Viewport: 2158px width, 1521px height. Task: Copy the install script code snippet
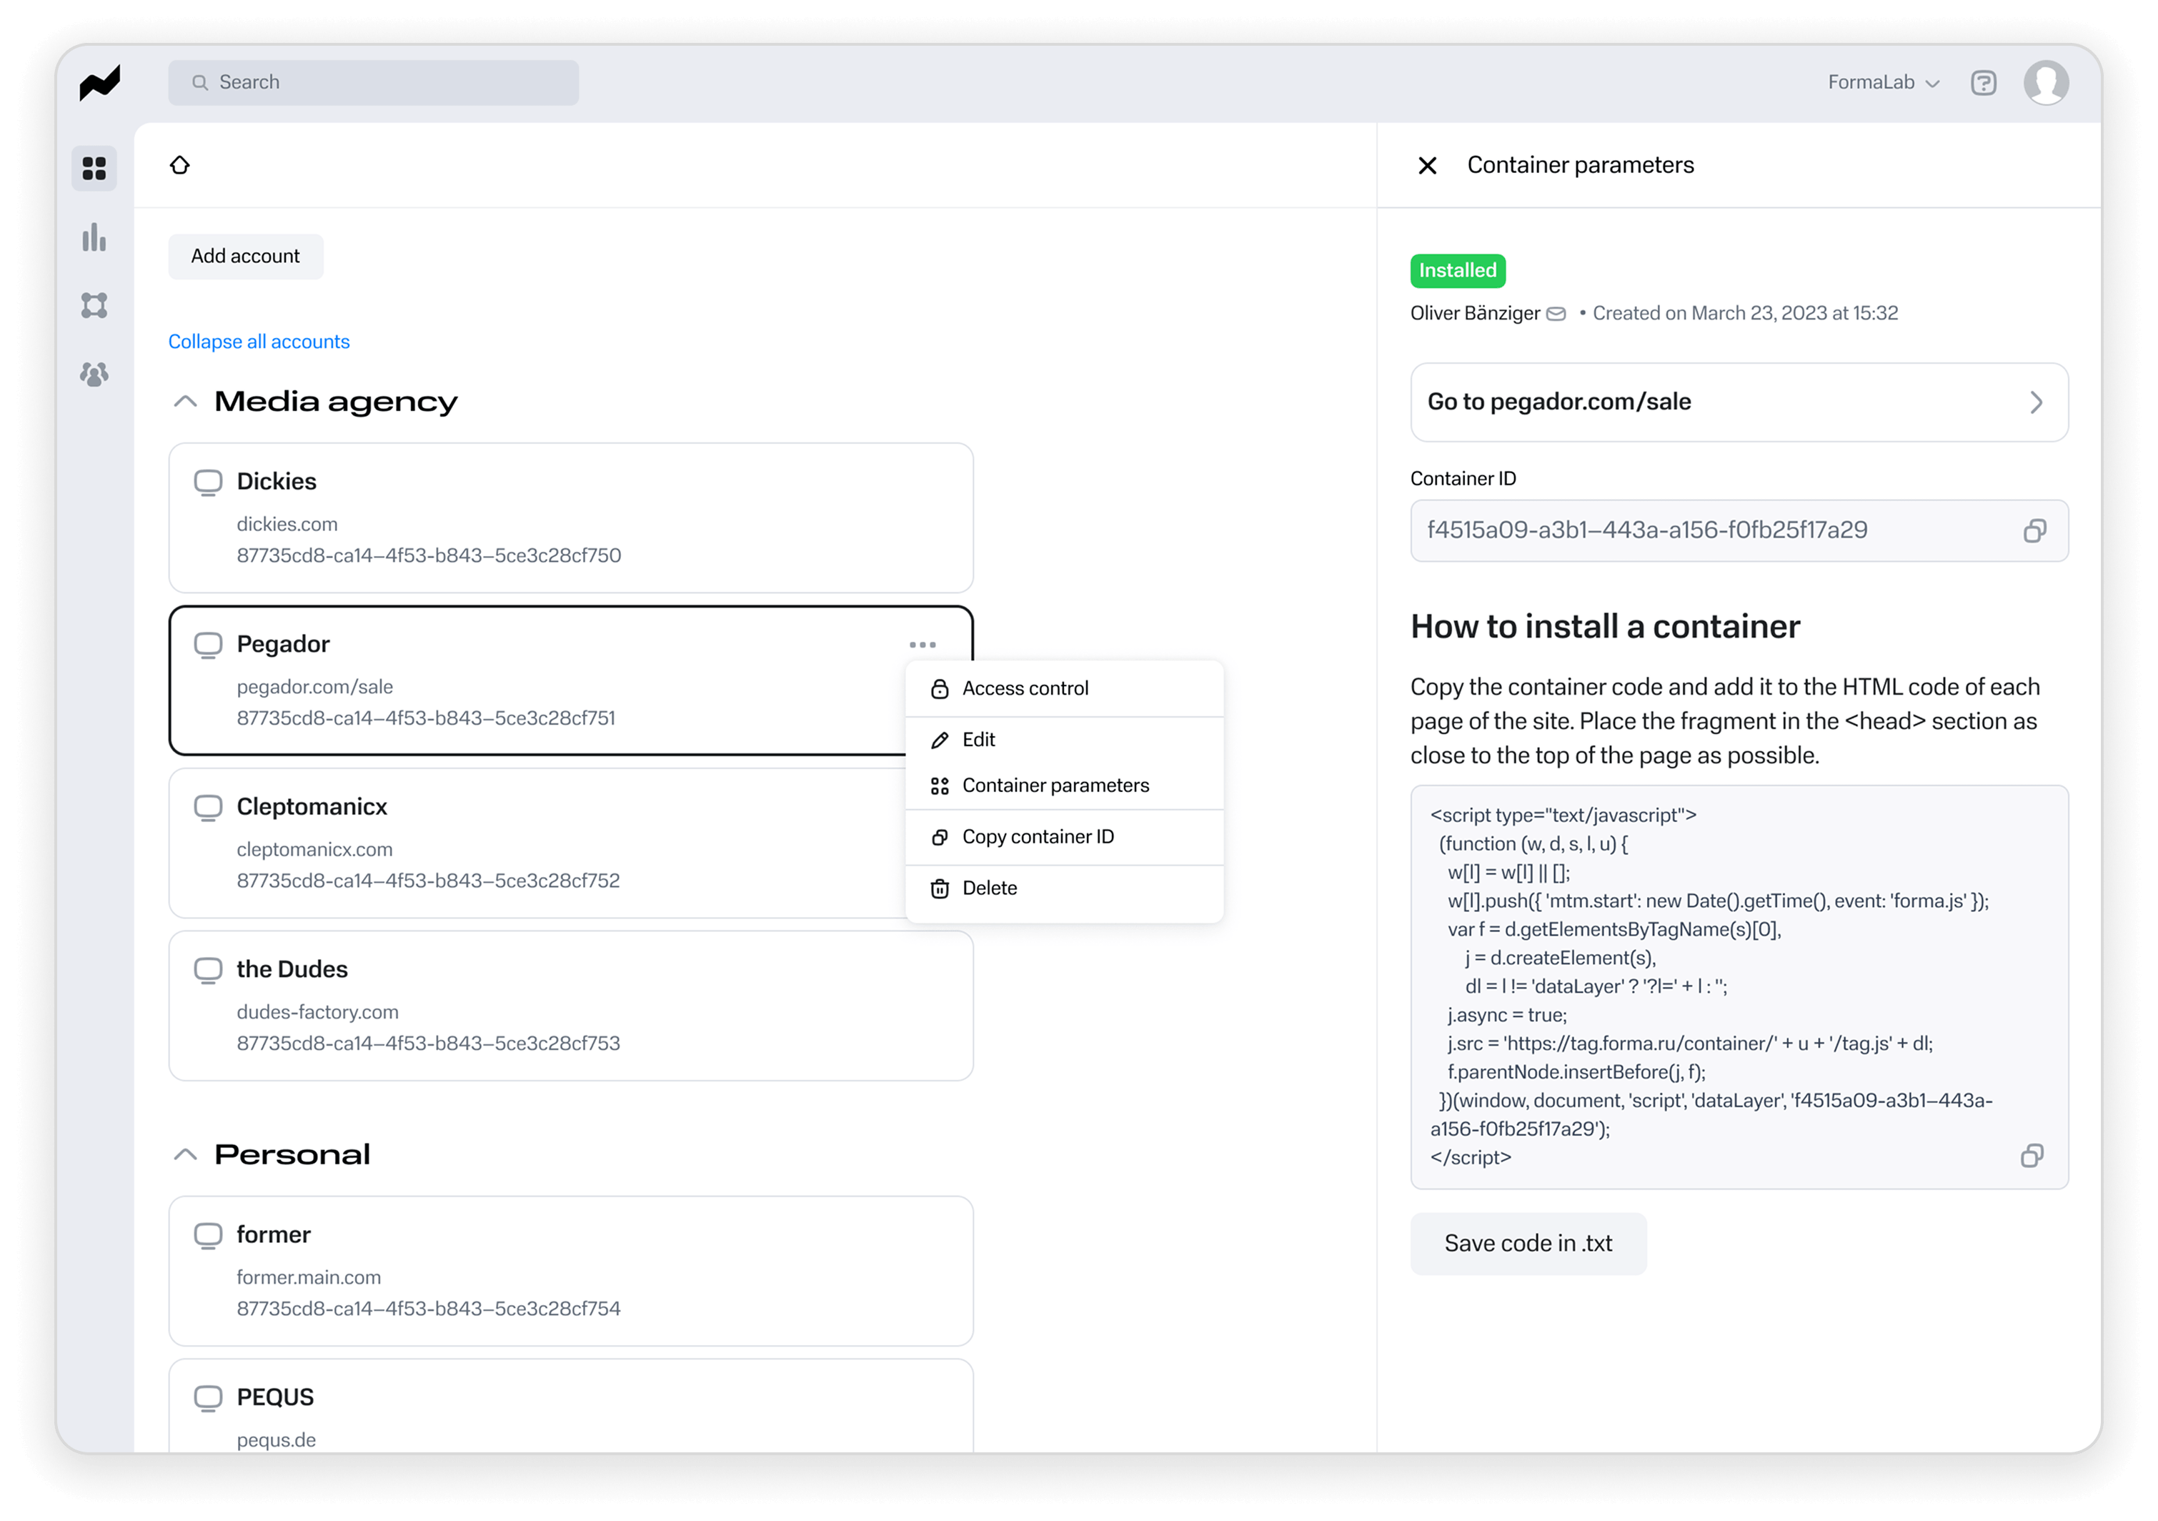[x=2032, y=1156]
